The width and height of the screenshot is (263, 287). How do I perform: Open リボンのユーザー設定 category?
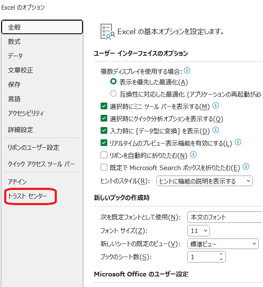pyautogui.click(x=33, y=148)
